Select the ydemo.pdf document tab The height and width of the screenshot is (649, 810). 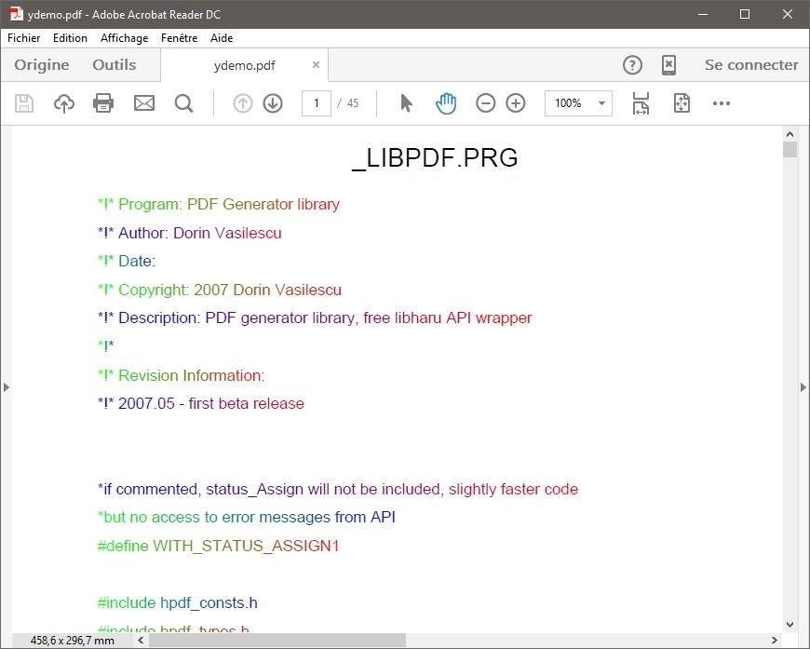click(x=244, y=65)
